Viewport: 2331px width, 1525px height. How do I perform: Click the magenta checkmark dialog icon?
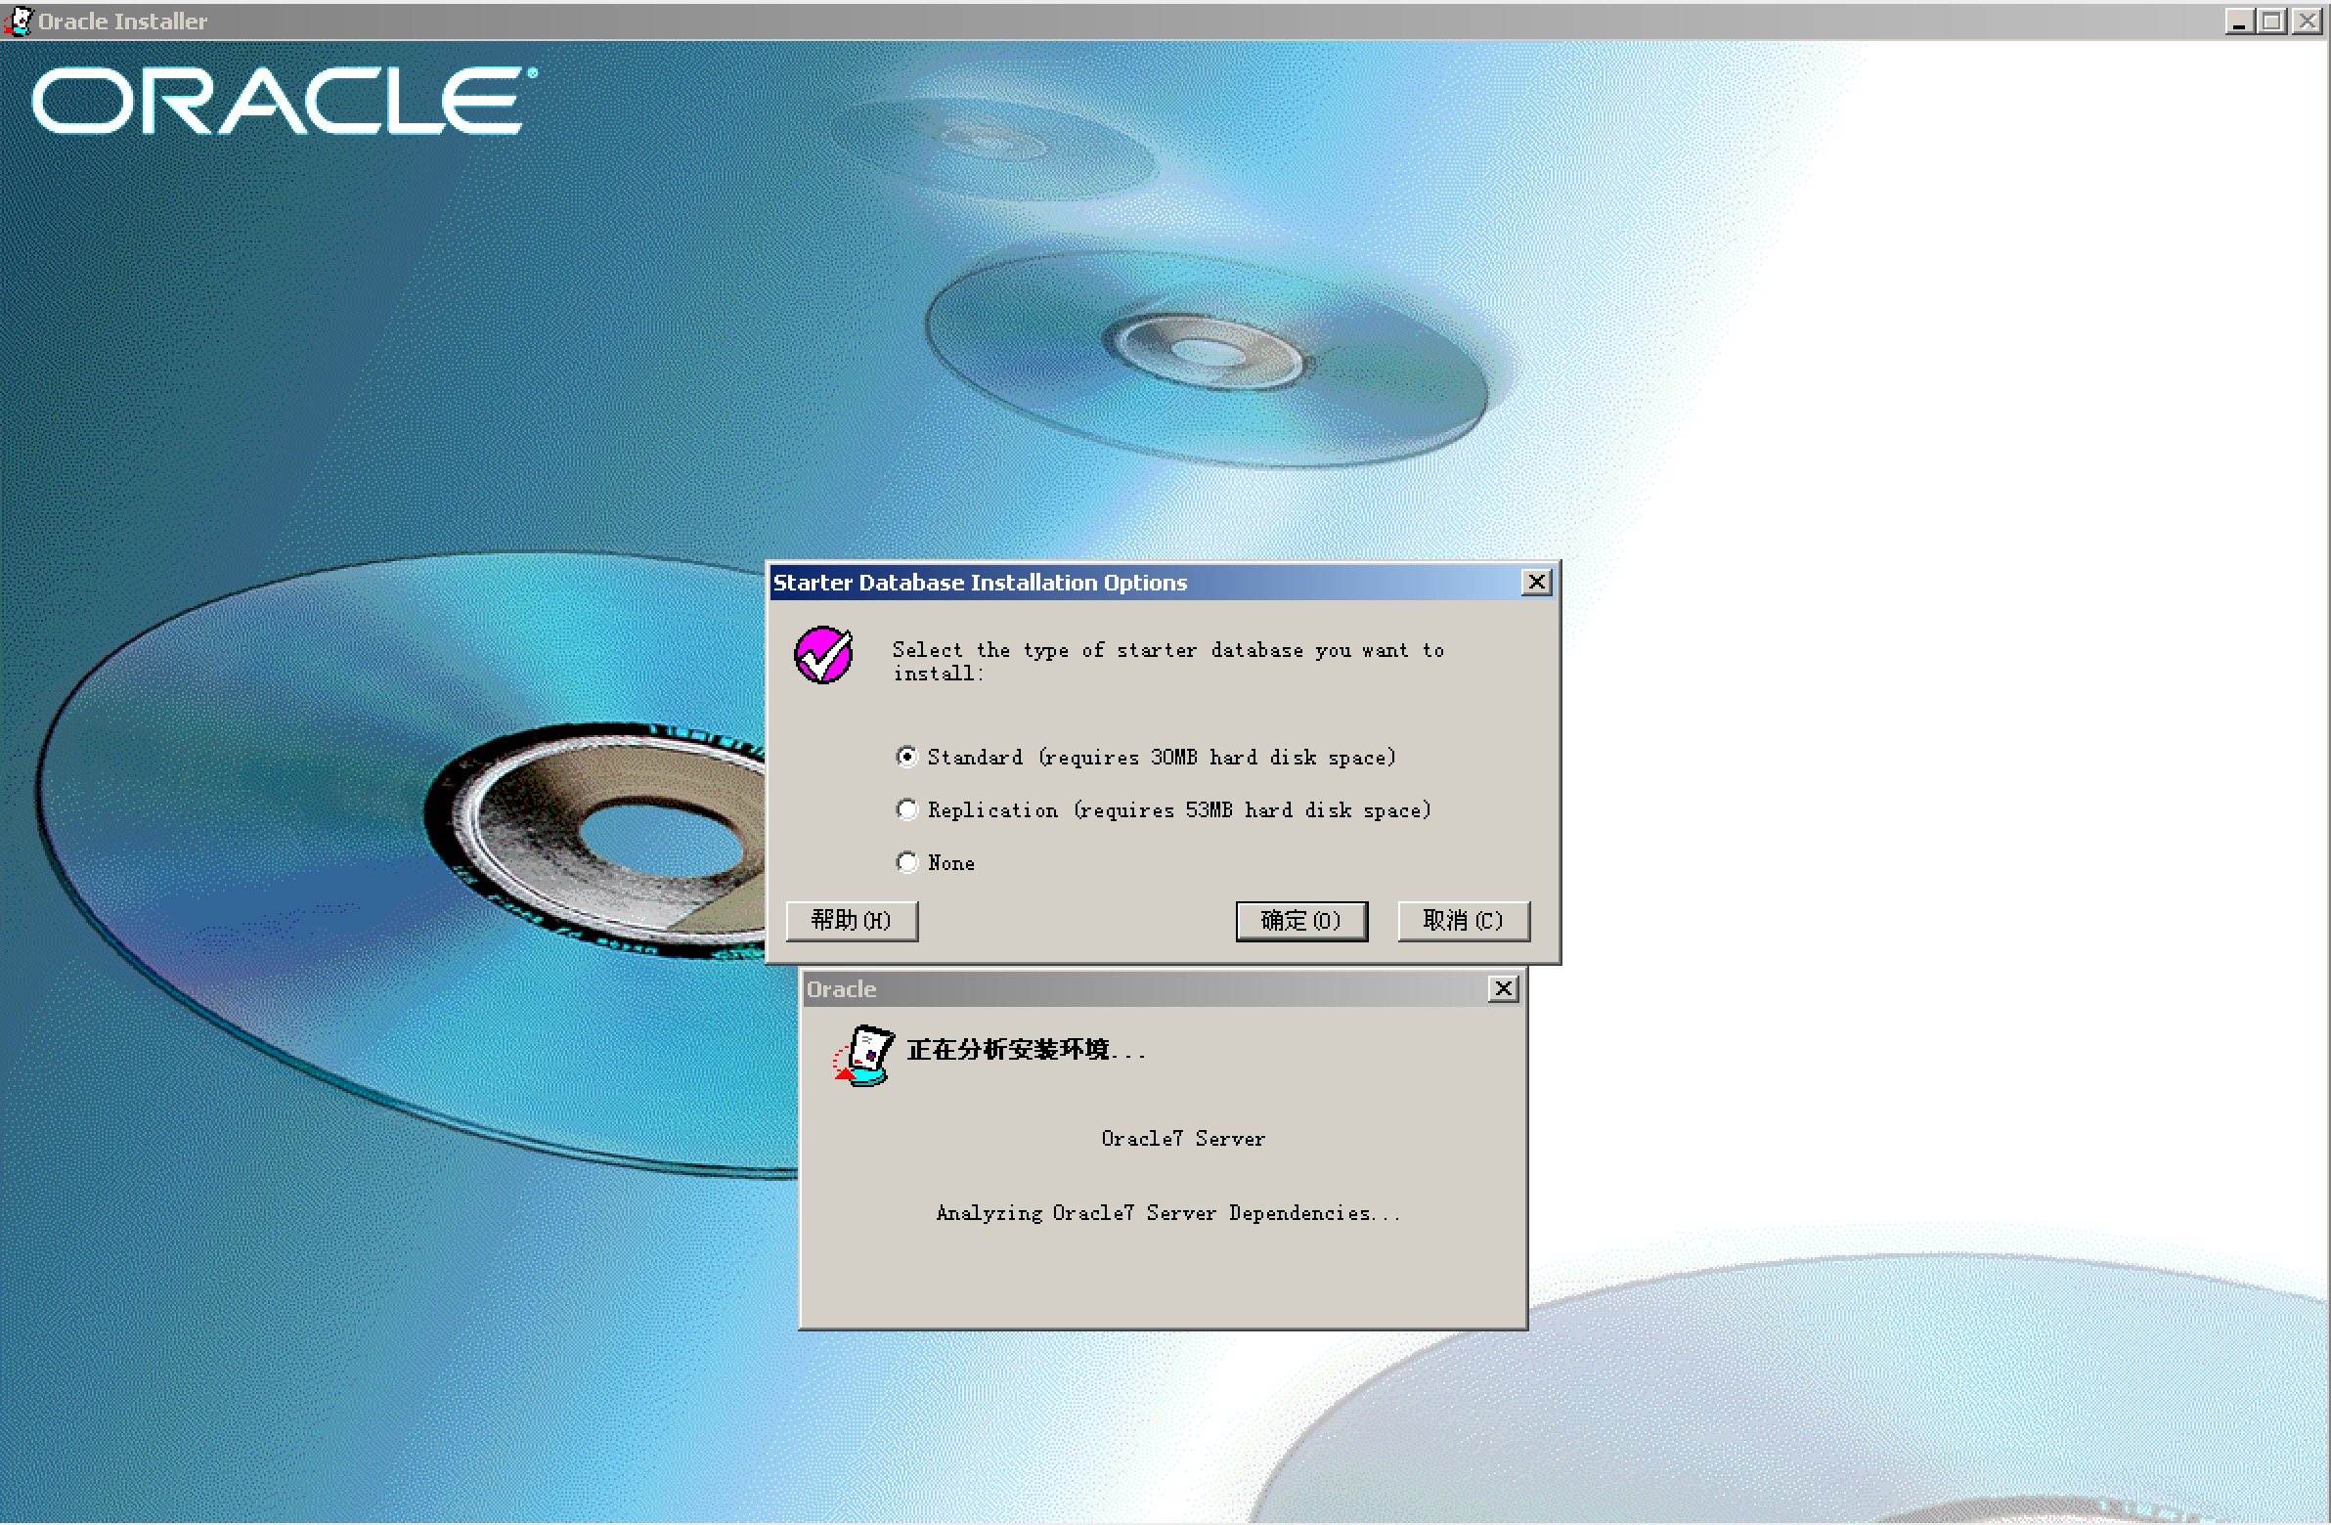tap(822, 655)
